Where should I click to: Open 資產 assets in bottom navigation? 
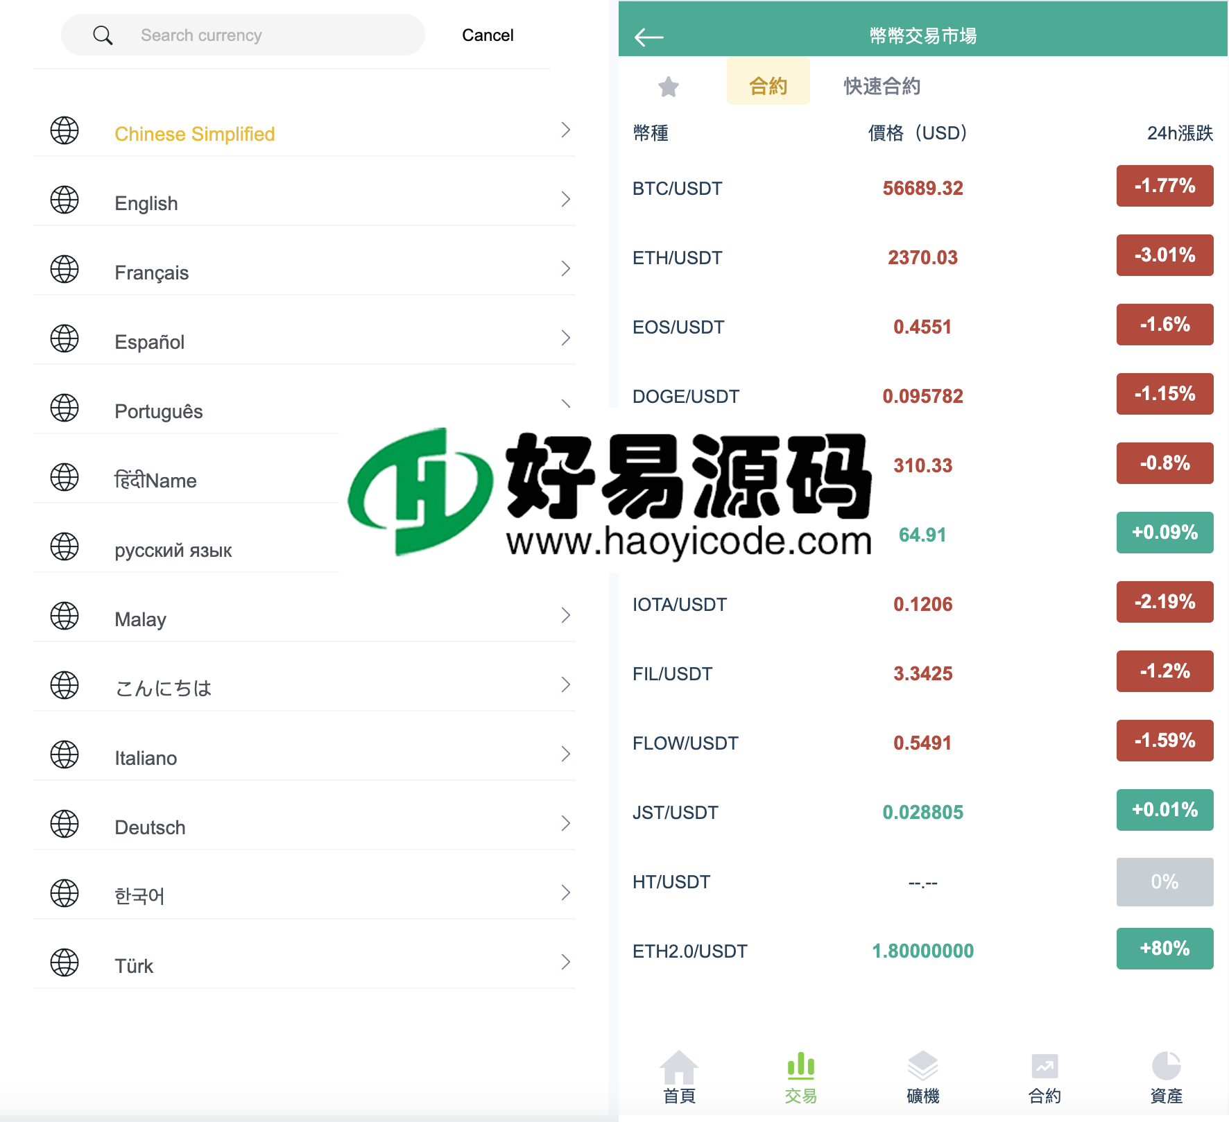click(x=1167, y=1077)
